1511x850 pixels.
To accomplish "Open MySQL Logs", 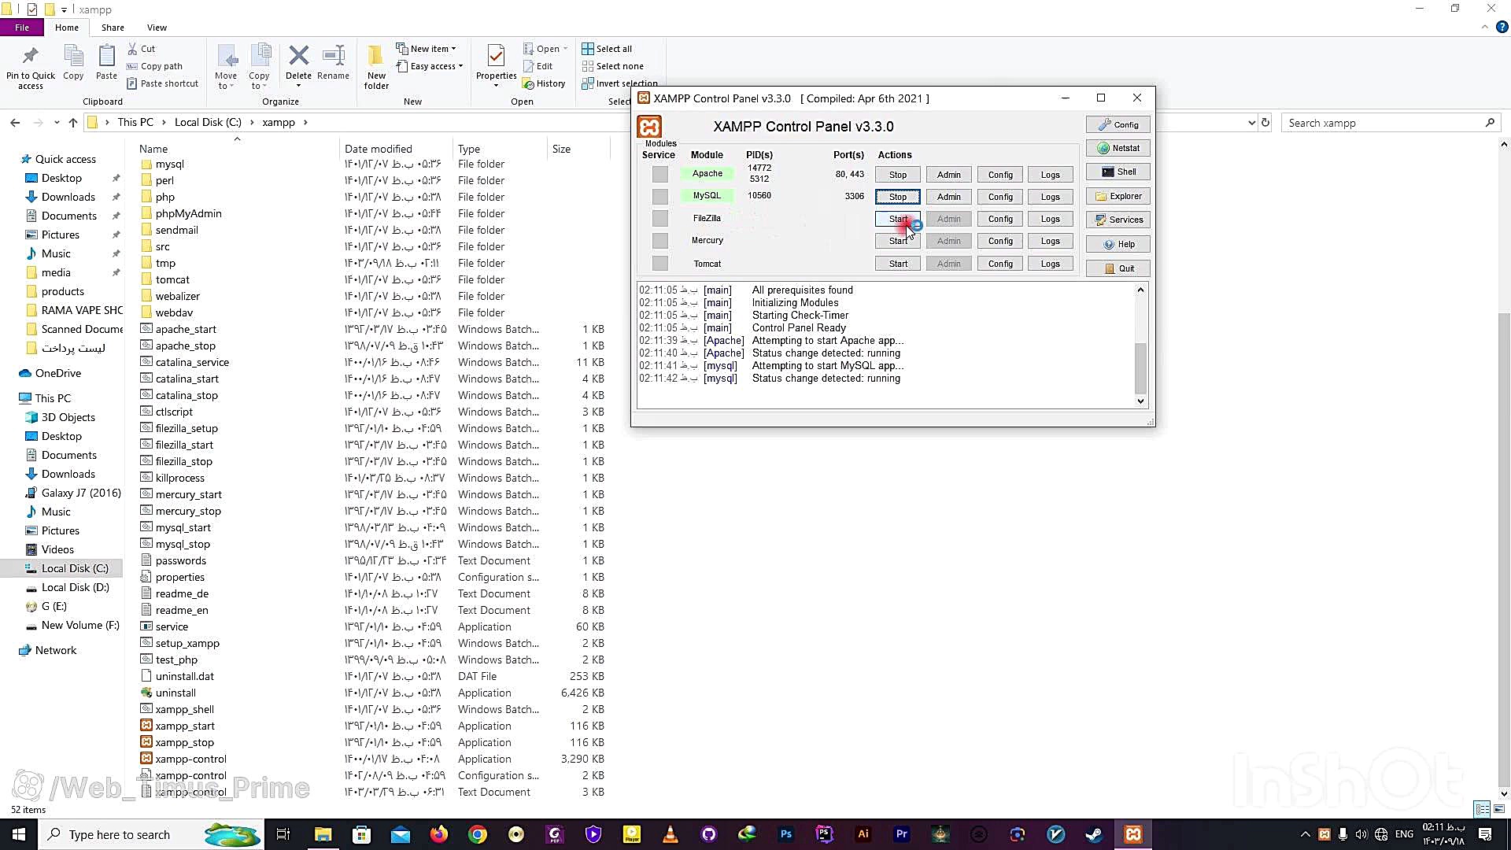I will [1051, 197].
